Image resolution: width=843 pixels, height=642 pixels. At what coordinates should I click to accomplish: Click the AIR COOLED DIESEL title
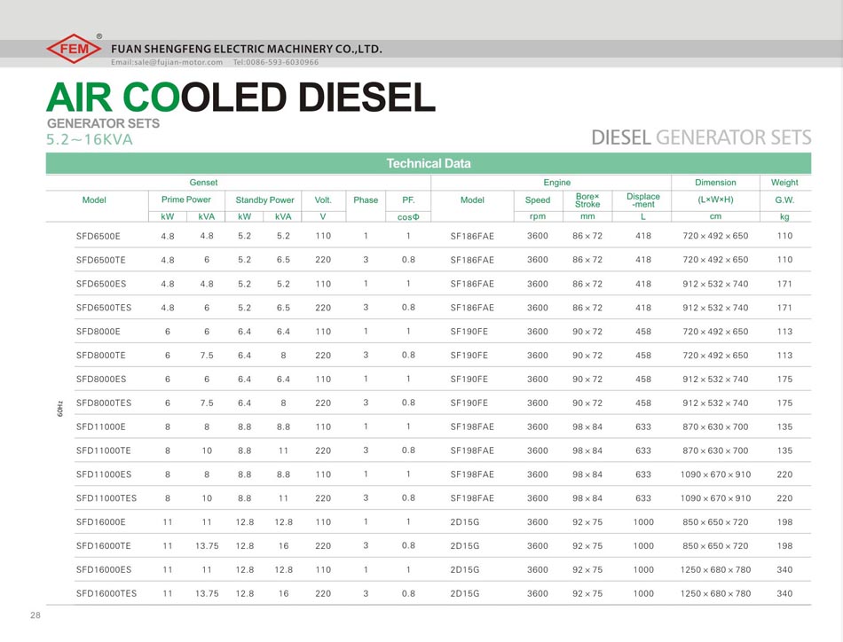[240, 98]
